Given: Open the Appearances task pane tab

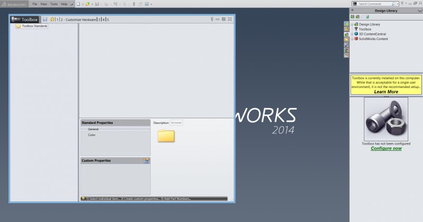Looking at the screenshot, I should [x=346, y=50].
